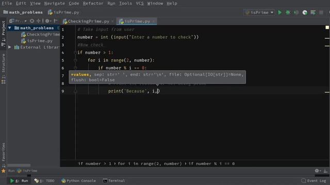Image resolution: width=330 pixels, height=185 pixels.
Task: Open the Python Console tool window
Action: [x=78, y=181]
